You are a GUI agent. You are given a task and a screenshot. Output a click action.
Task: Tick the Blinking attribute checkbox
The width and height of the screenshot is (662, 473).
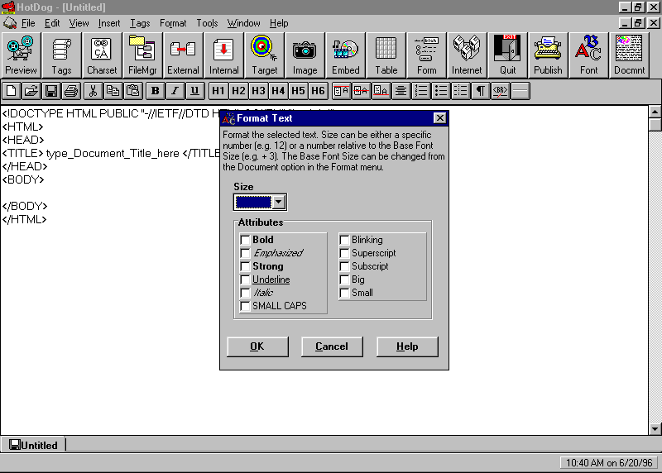click(x=344, y=240)
